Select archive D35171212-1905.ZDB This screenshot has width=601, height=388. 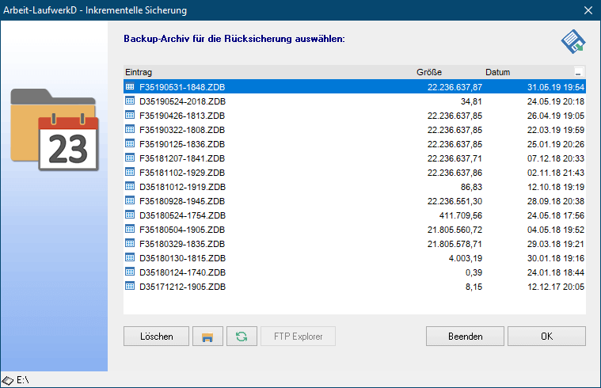tap(355, 287)
